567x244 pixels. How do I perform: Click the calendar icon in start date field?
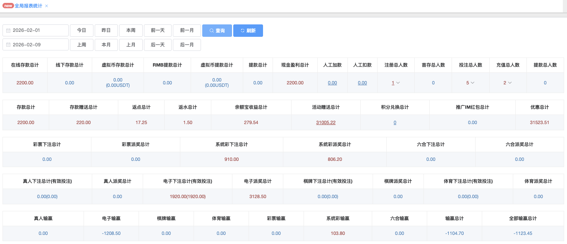click(8, 31)
